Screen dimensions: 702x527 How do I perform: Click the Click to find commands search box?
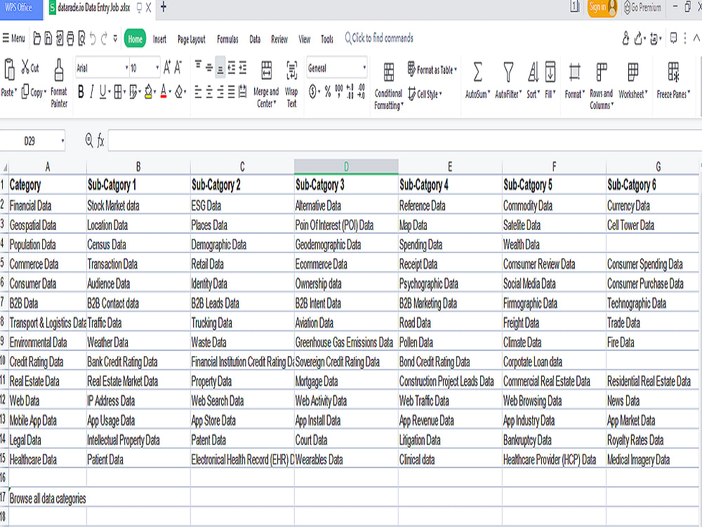coord(379,38)
